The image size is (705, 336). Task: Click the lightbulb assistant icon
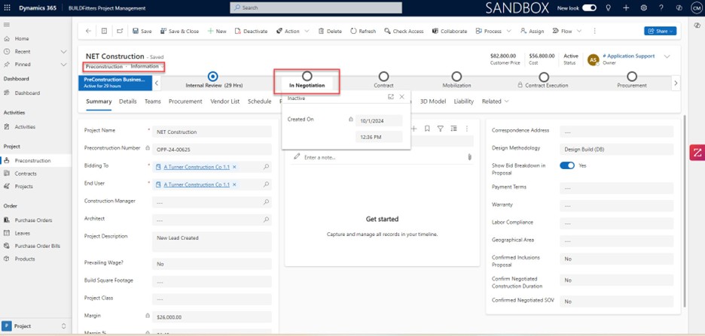click(609, 8)
